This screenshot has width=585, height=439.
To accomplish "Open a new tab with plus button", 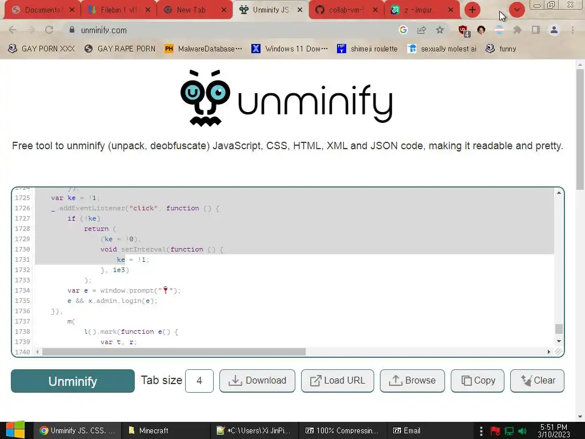I will (x=472, y=10).
